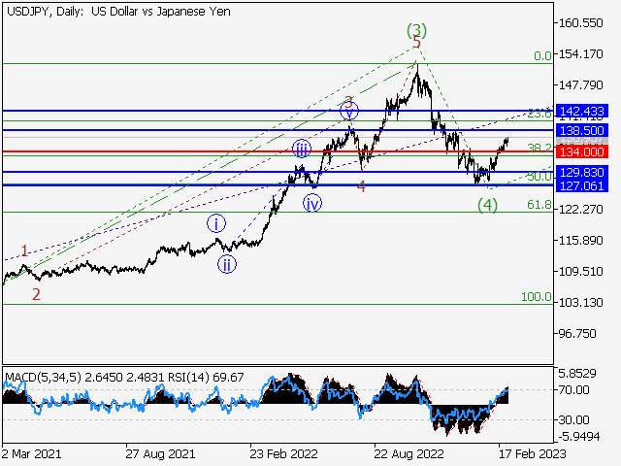Screen dimensions: 621x466
Task: Click the 5.8529 indicator scale value
Action: (x=577, y=373)
